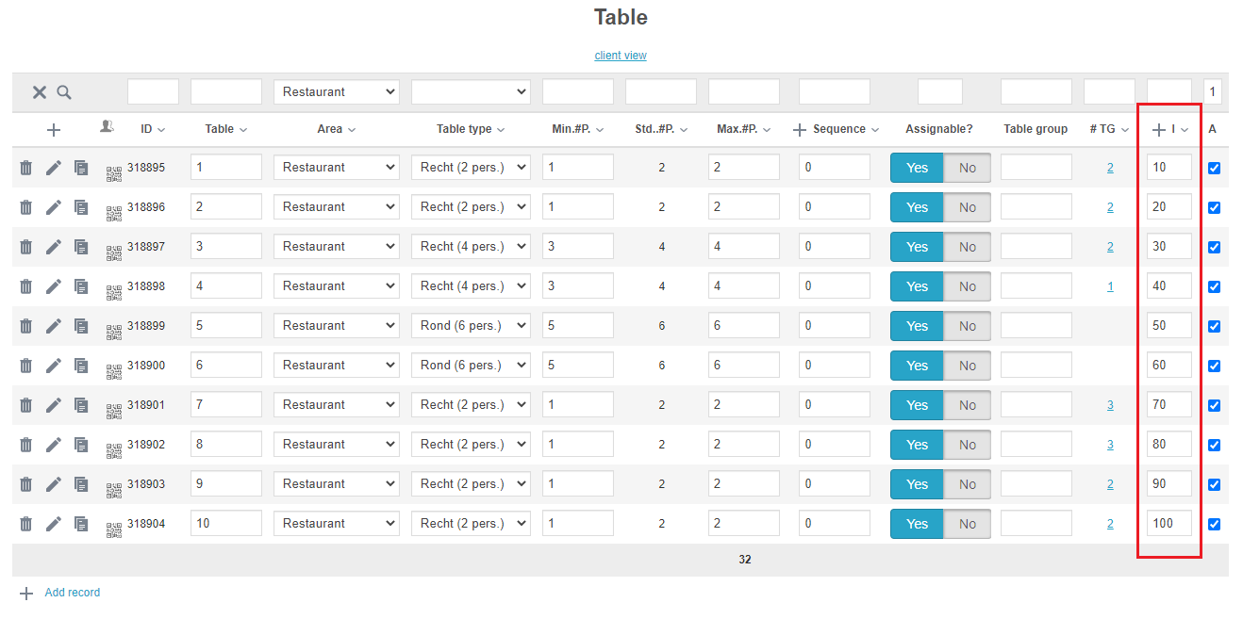The image size is (1243, 619).
Task: Clear filters with the X icon
Action: 40,92
